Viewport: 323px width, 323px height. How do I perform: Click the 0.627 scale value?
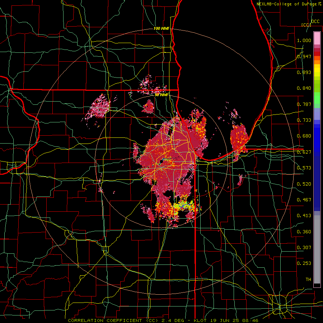[304, 152]
